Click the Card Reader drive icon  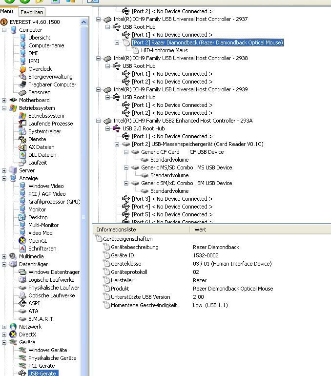click(x=126, y=144)
